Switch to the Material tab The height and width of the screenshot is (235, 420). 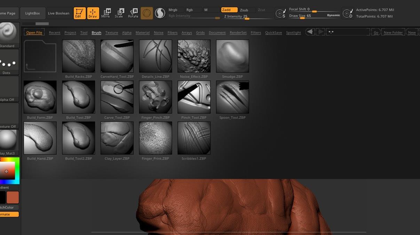(142, 32)
